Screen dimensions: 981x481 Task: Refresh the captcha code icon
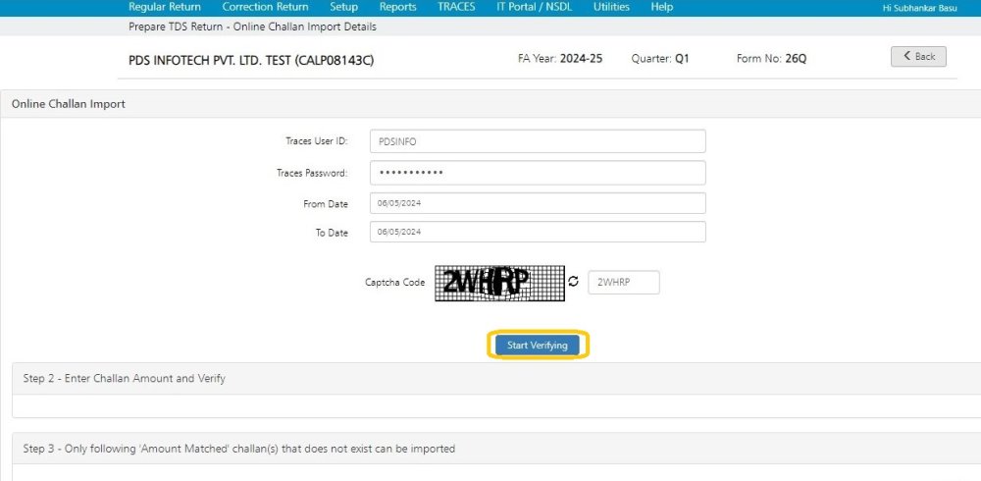tap(573, 282)
